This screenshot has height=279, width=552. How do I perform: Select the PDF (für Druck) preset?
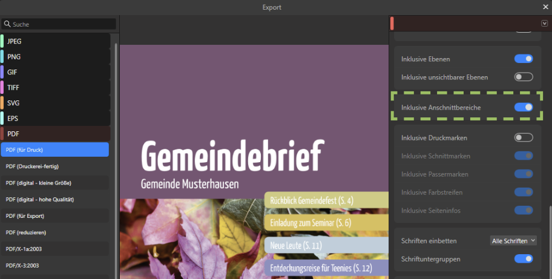click(x=55, y=149)
